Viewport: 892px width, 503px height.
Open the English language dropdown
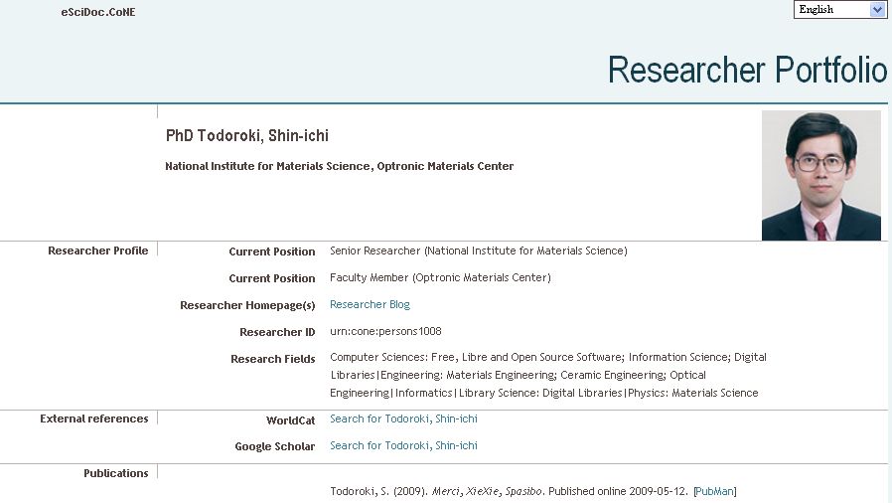coord(839,10)
